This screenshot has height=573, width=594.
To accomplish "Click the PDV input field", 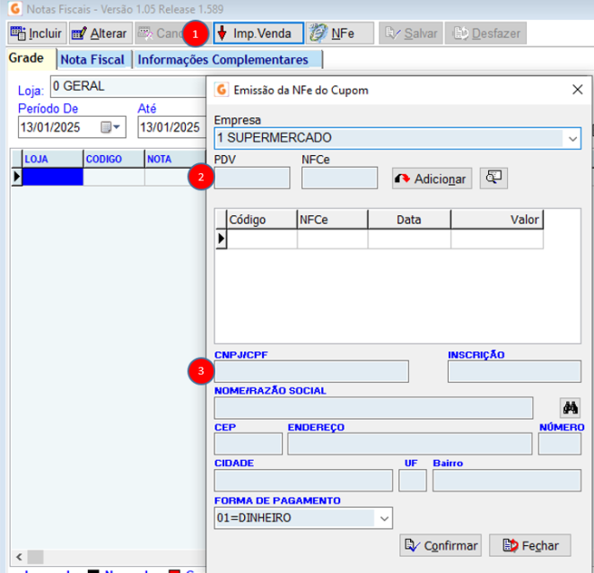I will pyautogui.click(x=252, y=178).
